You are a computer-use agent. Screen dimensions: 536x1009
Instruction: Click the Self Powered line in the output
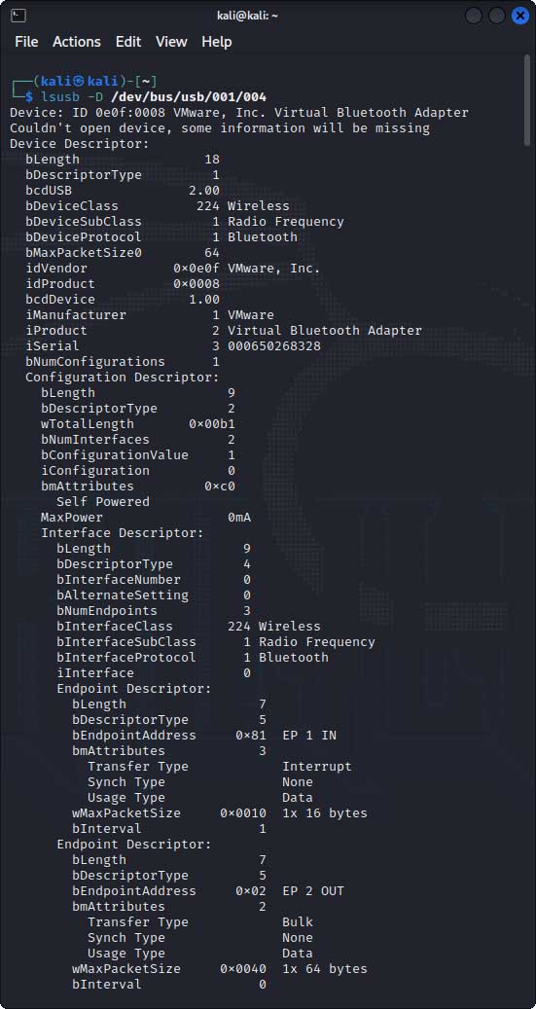coord(103,502)
